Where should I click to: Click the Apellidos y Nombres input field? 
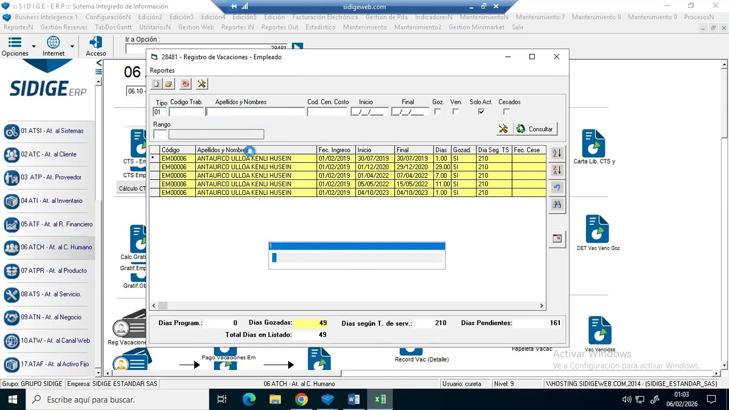[x=255, y=112]
